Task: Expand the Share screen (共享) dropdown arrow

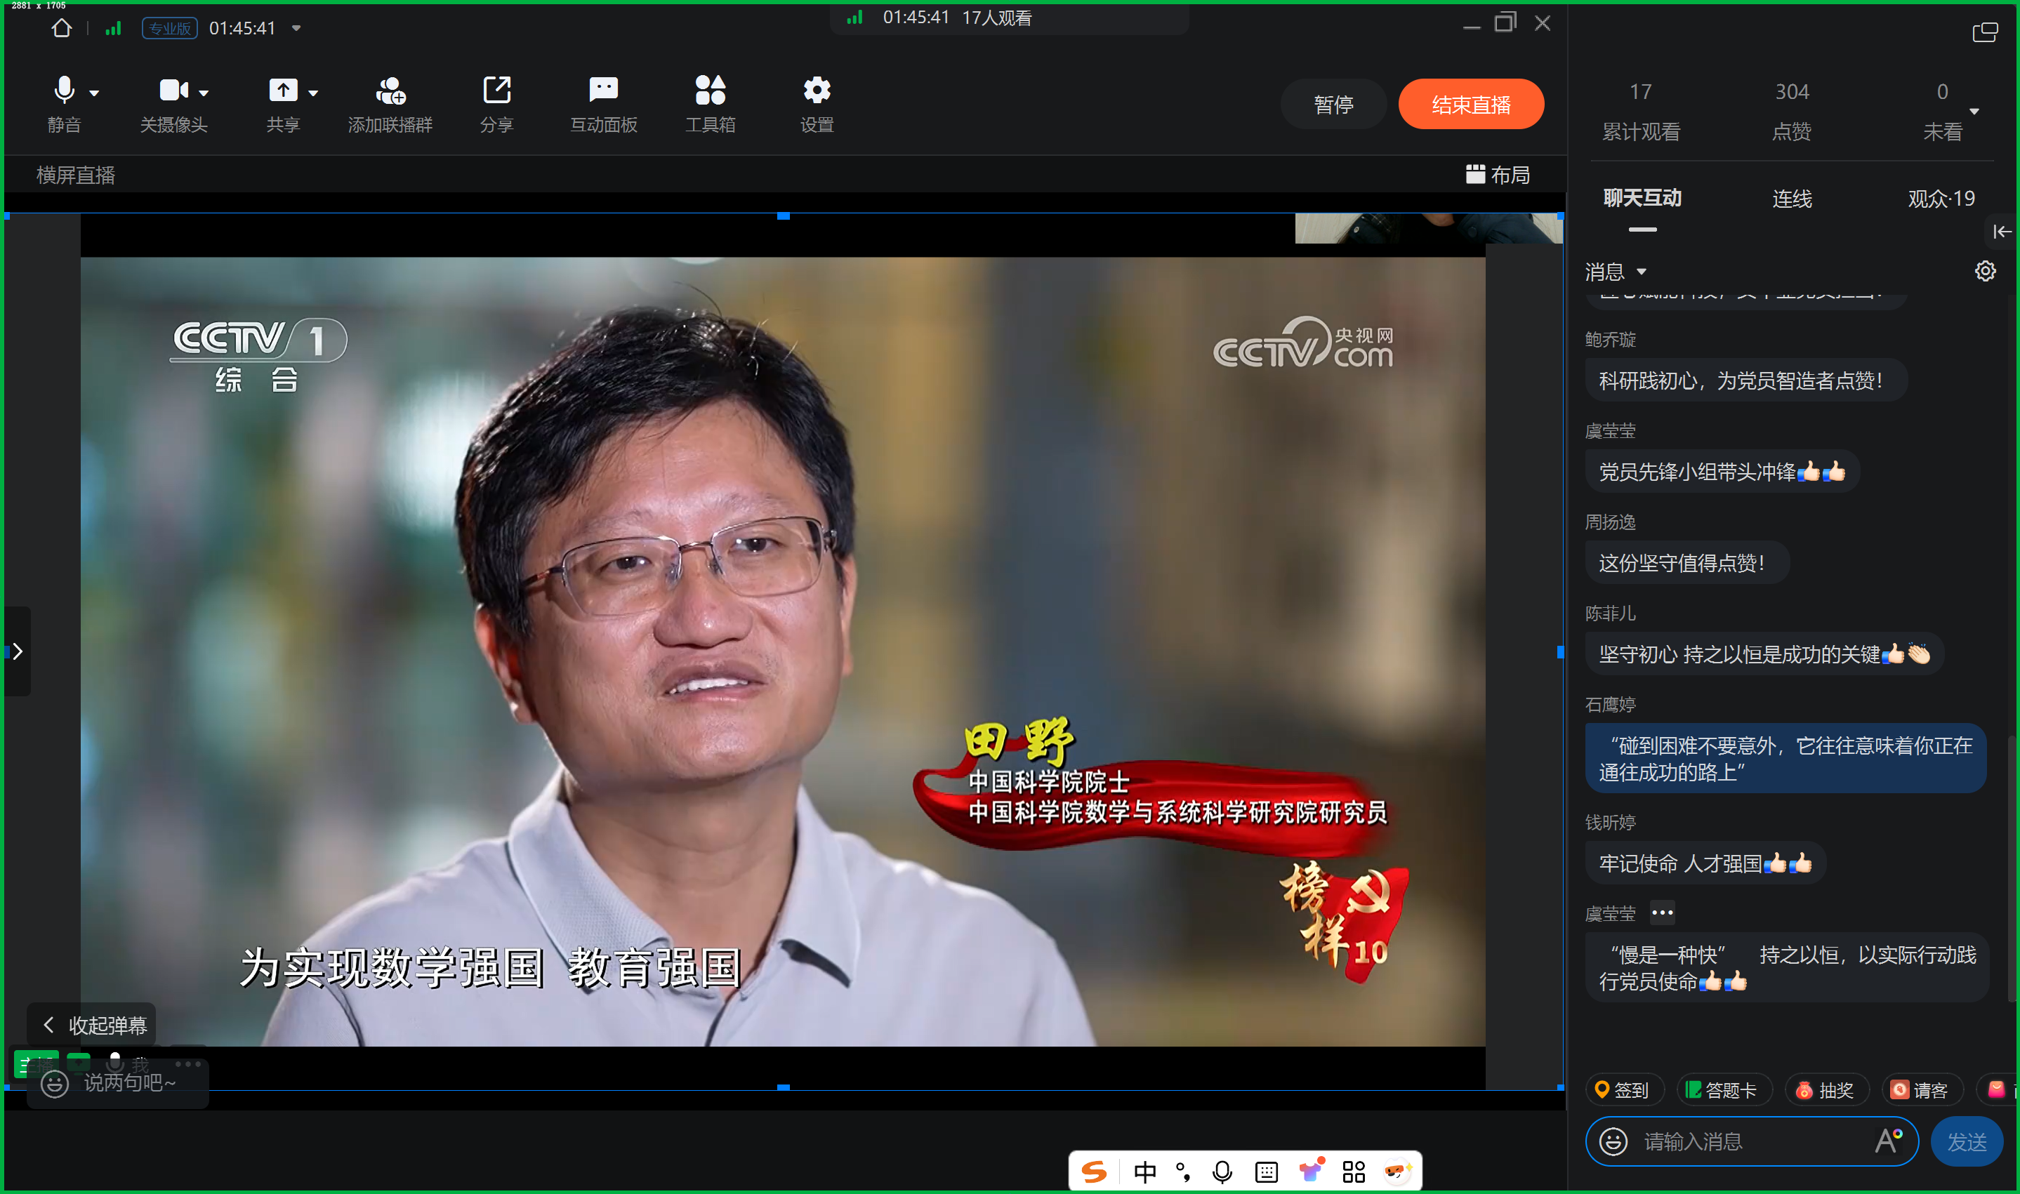Action: (x=314, y=93)
